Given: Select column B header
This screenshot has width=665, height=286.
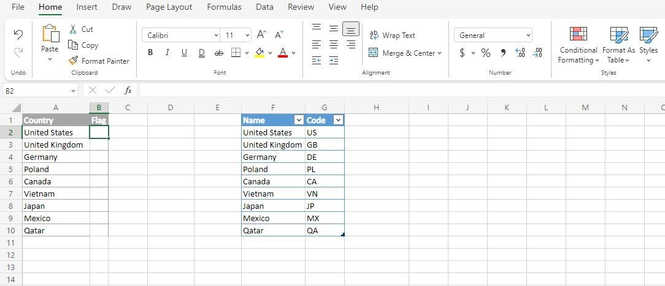Looking at the screenshot, I should (x=99, y=108).
